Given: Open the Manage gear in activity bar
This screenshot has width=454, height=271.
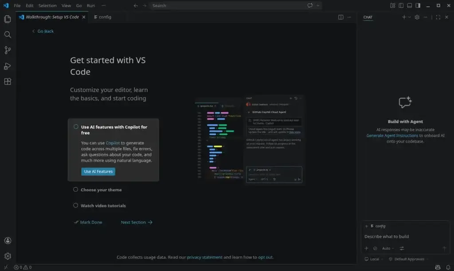Looking at the screenshot, I should pyautogui.click(x=8, y=256).
